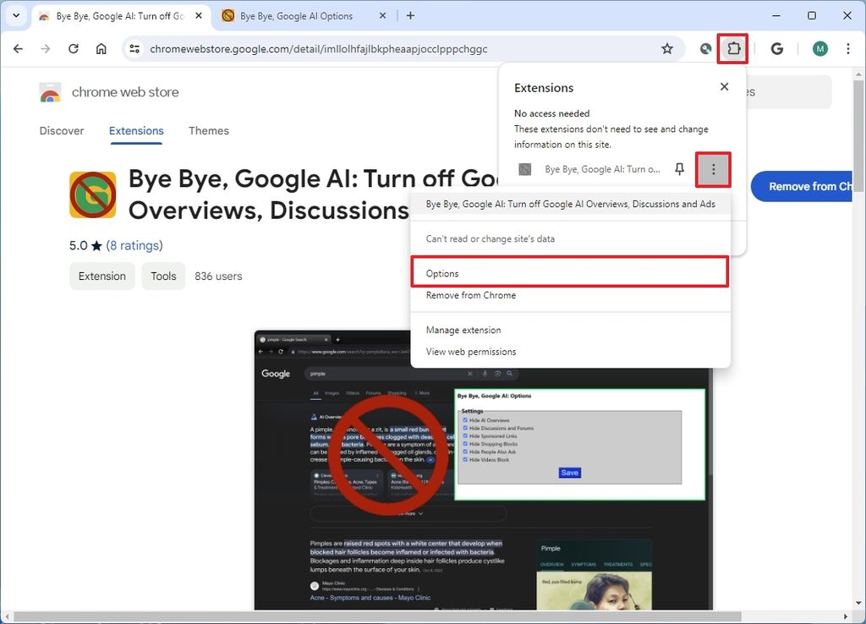Open Chrome's main three-dot menu
Image resolution: width=866 pixels, height=624 pixels.
[848, 49]
